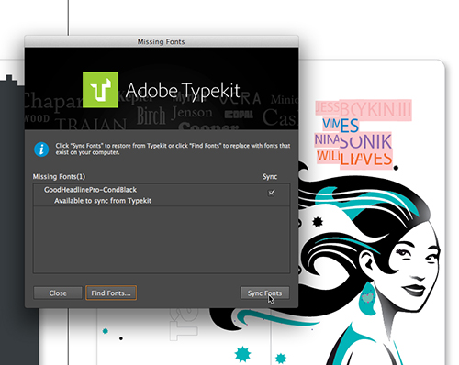Toggle Sync checkbox for GoodHeadlinePro-CondBlack
Screen dimensions: 459x365
point(271,193)
